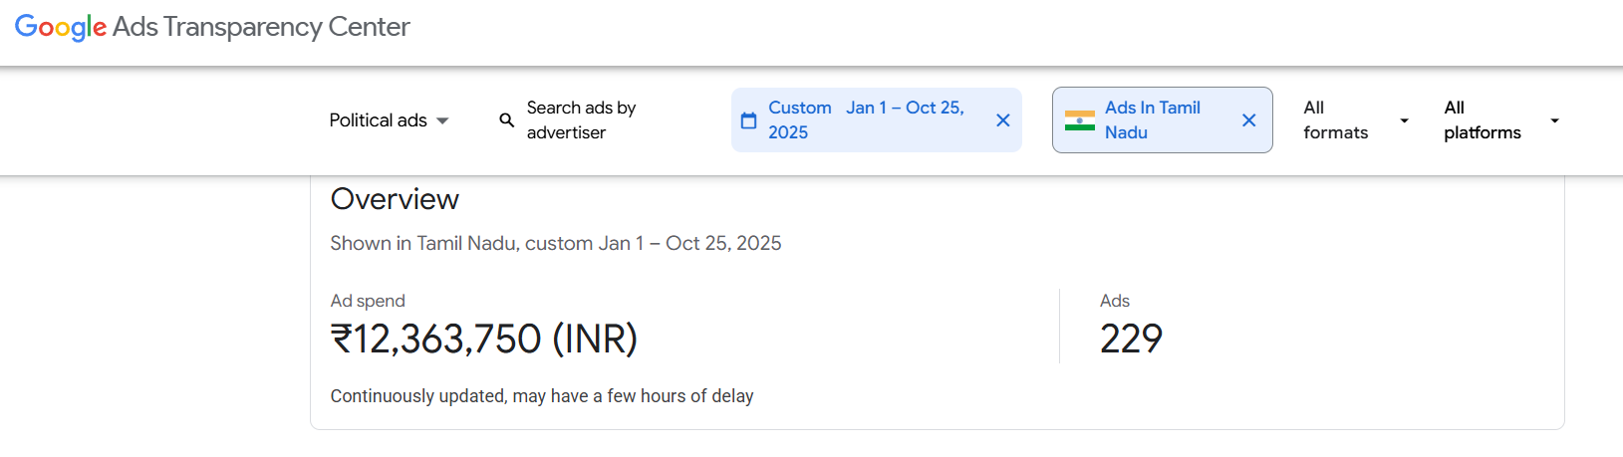This screenshot has height=457, width=1623.
Task: Click the Continuously updated delay notice
Action: pos(541,396)
